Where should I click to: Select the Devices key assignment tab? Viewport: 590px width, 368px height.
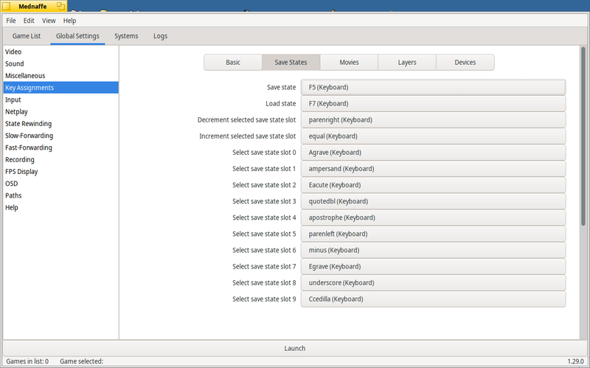click(x=465, y=63)
